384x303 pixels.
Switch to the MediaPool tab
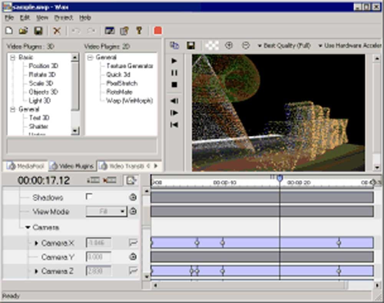tap(25, 166)
